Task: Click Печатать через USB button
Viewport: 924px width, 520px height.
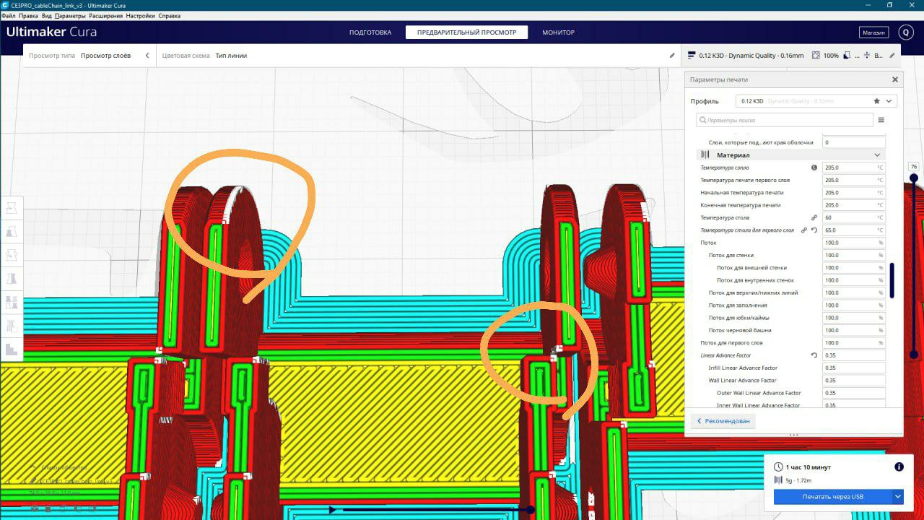Action: [x=833, y=497]
